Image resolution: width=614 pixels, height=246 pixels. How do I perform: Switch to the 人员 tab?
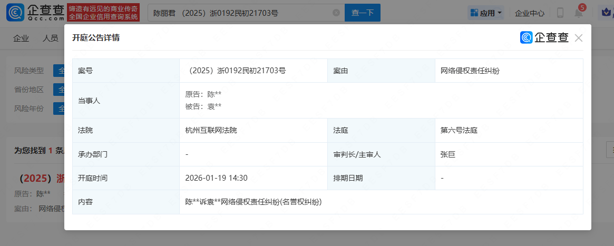pyautogui.click(x=50, y=38)
